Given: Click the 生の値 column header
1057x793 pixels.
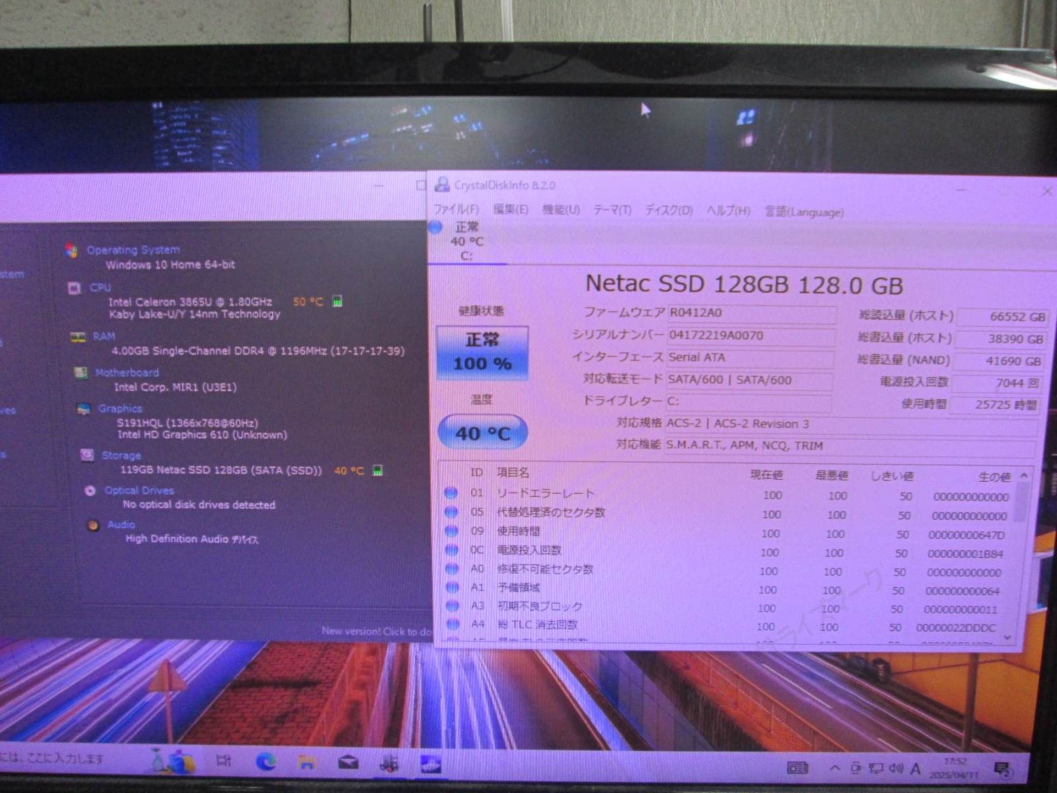Looking at the screenshot, I should [x=994, y=476].
